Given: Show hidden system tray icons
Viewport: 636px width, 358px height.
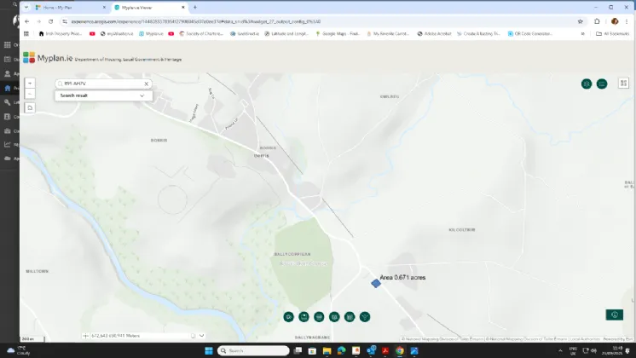Looking at the screenshot, I should coord(561,350).
